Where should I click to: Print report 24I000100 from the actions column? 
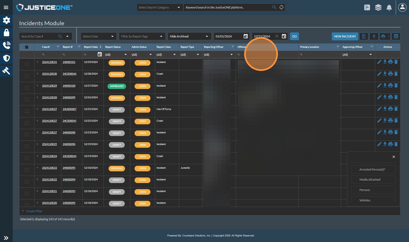coord(390,86)
